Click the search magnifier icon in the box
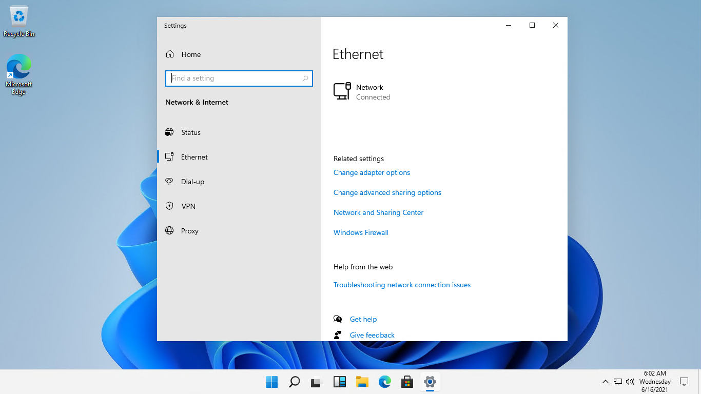 pyautogui.click(x=305, y=78)
